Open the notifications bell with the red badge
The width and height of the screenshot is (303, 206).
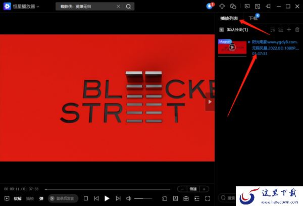210,6
